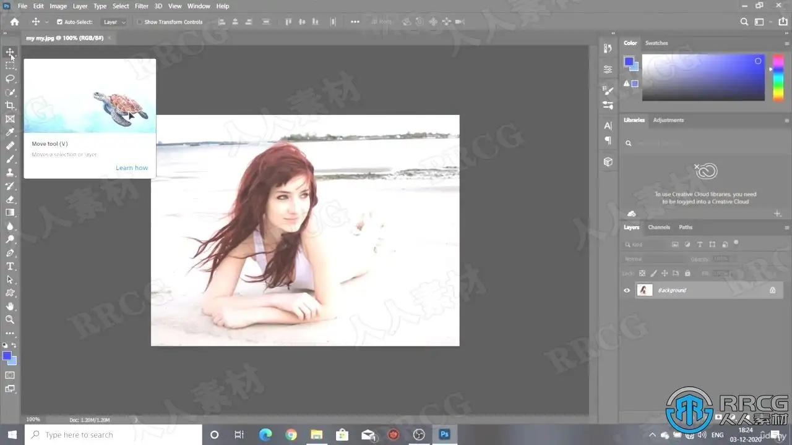This screenshot has width=792, height=445.
Task: Activate the Hand tool
Action: pyautogui.click(x=10, y=306)
